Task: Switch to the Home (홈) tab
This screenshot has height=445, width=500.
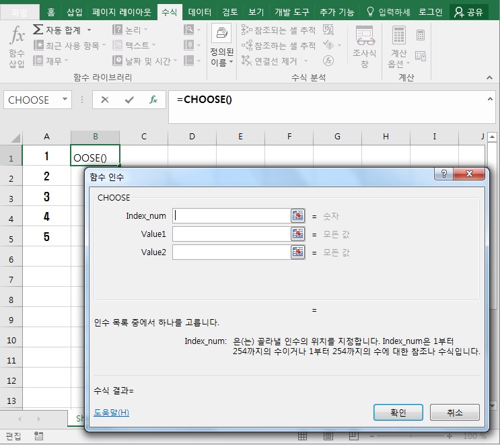Action: pos(50,12)
